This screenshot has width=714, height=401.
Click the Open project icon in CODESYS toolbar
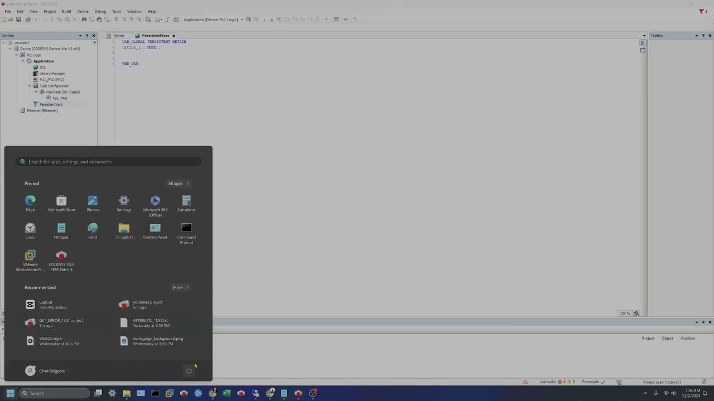click(x=11, y=19)
